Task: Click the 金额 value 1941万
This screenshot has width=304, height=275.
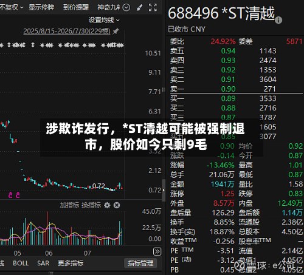Action: click(x=223, y=184)
